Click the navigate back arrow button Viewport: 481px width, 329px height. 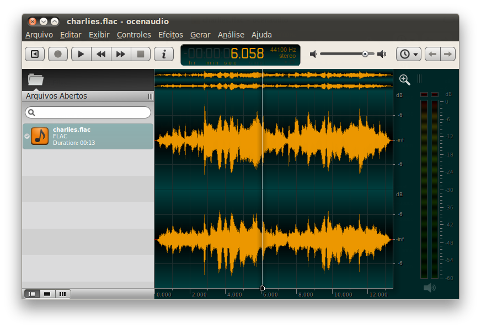[432, 53]
